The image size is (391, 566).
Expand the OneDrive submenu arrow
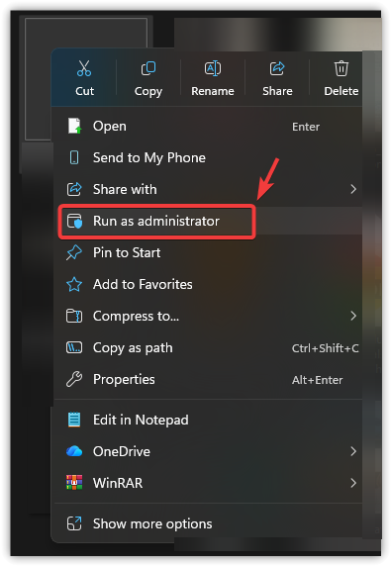point(353,451)
